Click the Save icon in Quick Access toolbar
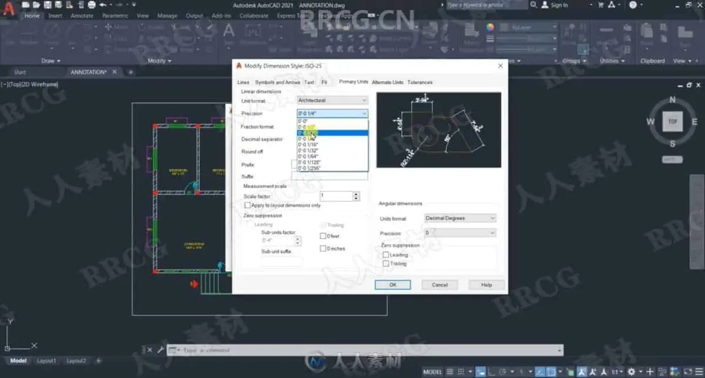The image size is (705, 378). point(46,5)
